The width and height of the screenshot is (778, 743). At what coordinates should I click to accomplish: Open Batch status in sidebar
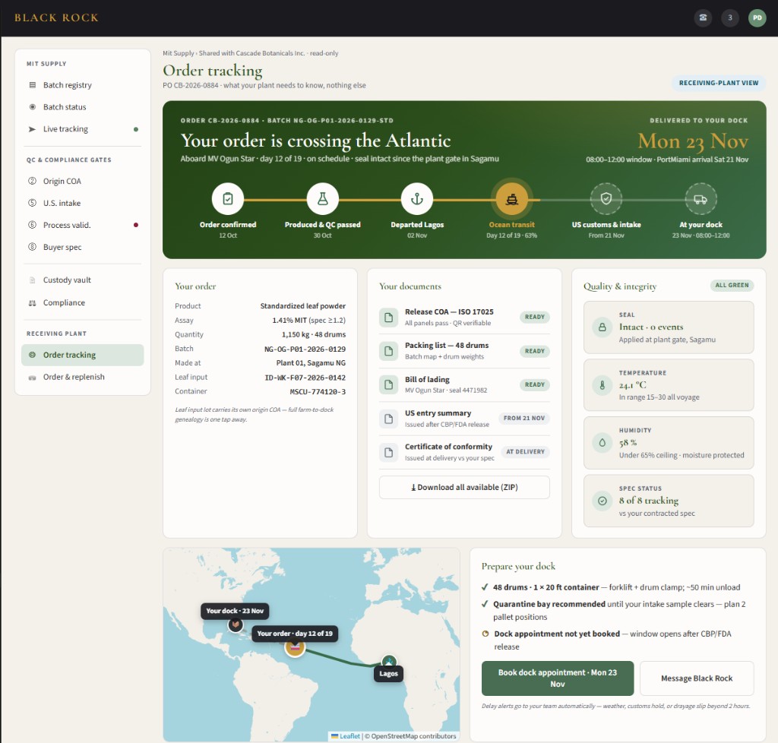[x=82, y=106]
